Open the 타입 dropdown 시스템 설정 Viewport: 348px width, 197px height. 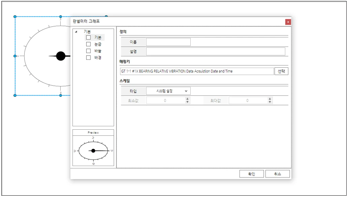tap(168, 91)
